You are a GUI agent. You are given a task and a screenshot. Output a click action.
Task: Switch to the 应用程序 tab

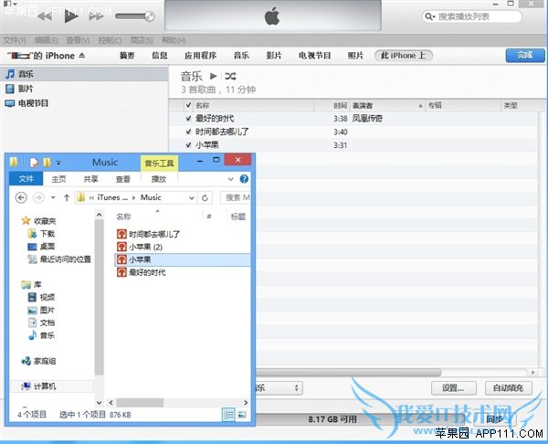coord(203,56)
